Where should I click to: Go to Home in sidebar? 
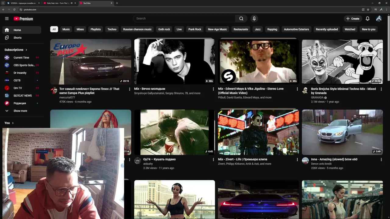click(x=21, y=30)
